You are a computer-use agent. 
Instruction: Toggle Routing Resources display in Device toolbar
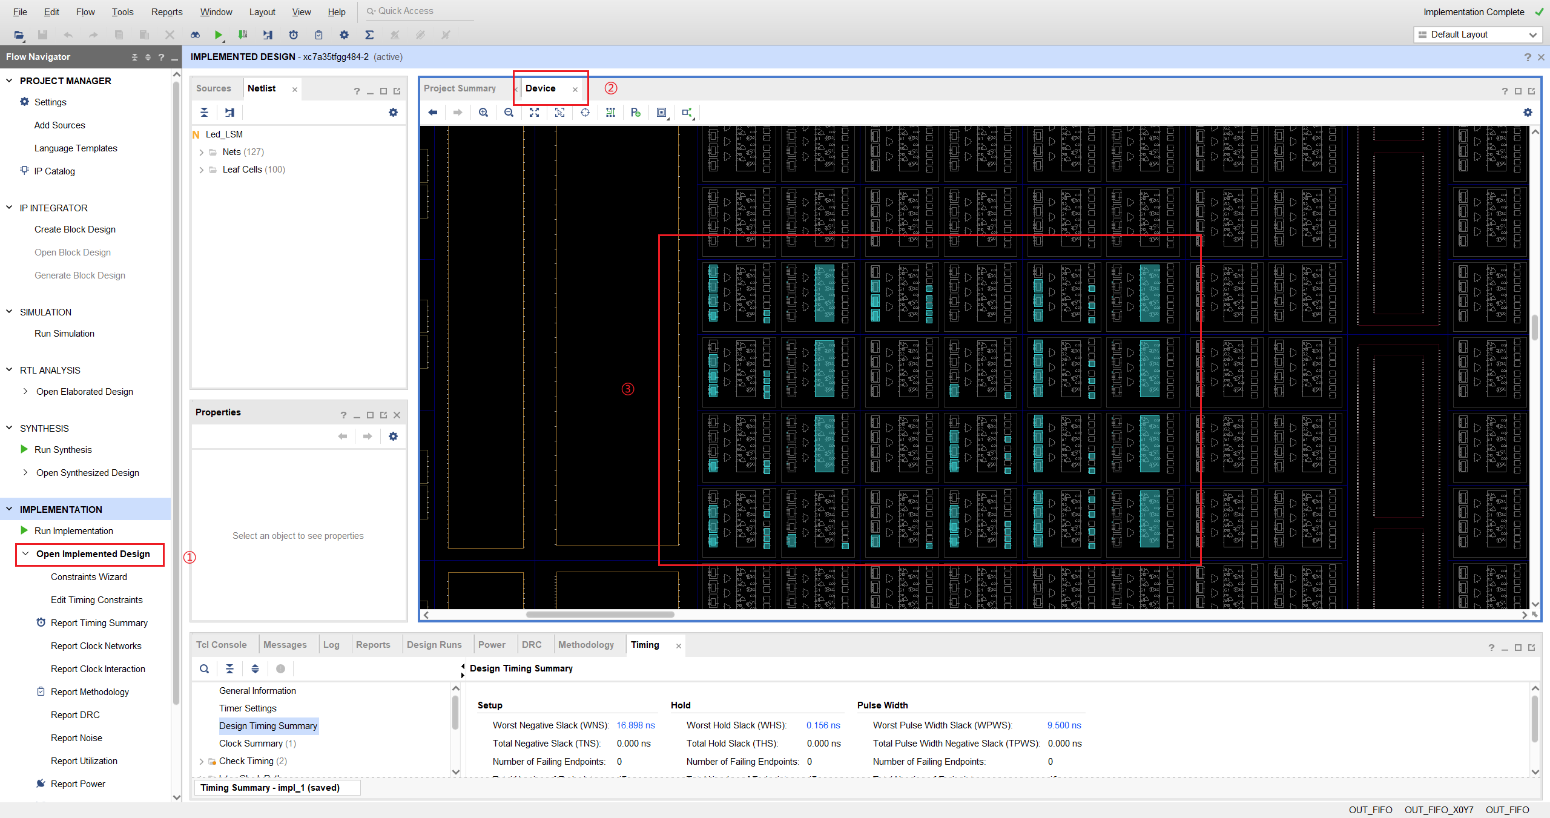click(610, 113)
